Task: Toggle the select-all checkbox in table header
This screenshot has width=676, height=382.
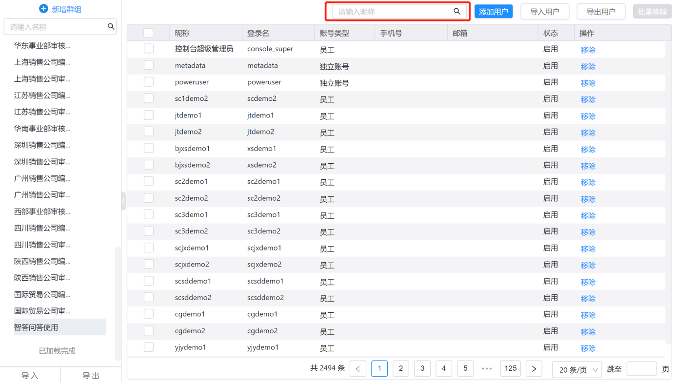Action: 149,33
